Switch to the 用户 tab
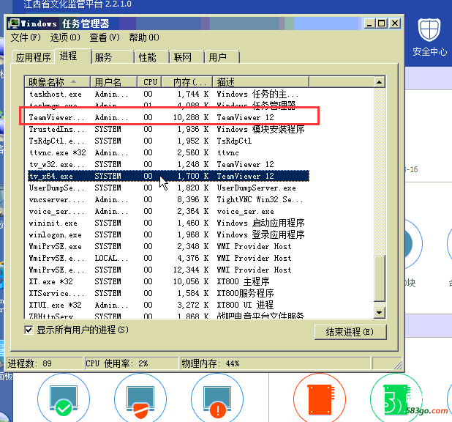This screenshot has height=422, width=452. point(222,57)
